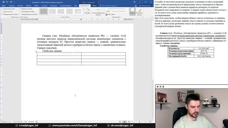This screenshot has width=228, height=128.
Task: Open the table tools Макет tab
Action: click(x=94, y=6)
